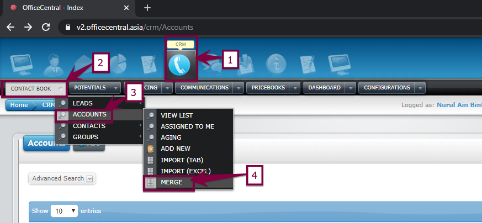Screen dimensions: 482x223
Task: Open the document-with-pen module icon left of CRM
Action: [150, 65]
